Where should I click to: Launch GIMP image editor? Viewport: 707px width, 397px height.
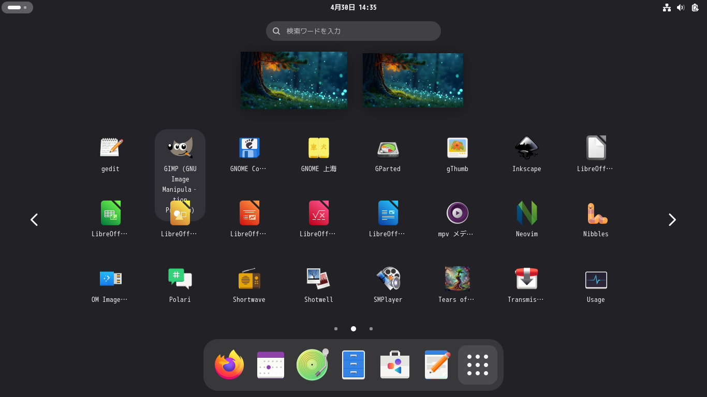tap(180, 148)
